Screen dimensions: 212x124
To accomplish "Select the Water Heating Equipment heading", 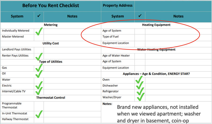I will pyautogui.click(x=156, y=50).
